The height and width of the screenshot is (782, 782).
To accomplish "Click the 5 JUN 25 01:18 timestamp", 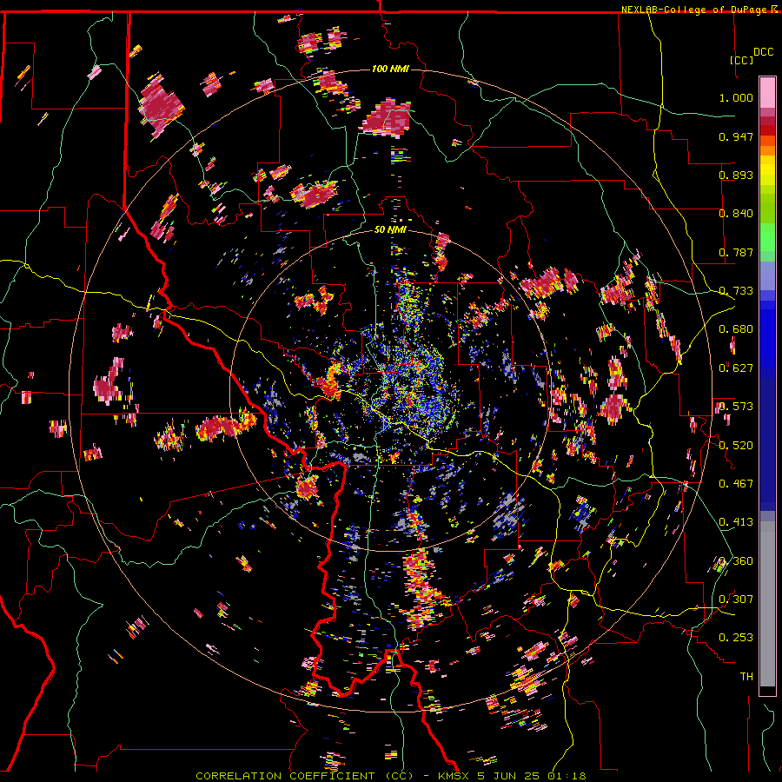I will tap(531, 776).
